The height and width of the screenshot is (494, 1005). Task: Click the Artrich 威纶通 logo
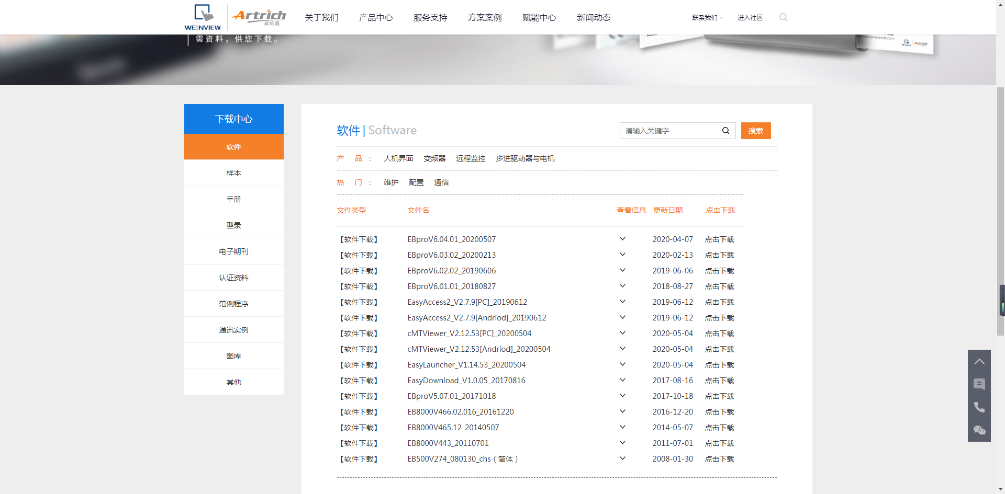tap(259, 16)
